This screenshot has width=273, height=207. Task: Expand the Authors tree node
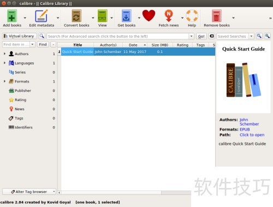click(x=4, y=54)
